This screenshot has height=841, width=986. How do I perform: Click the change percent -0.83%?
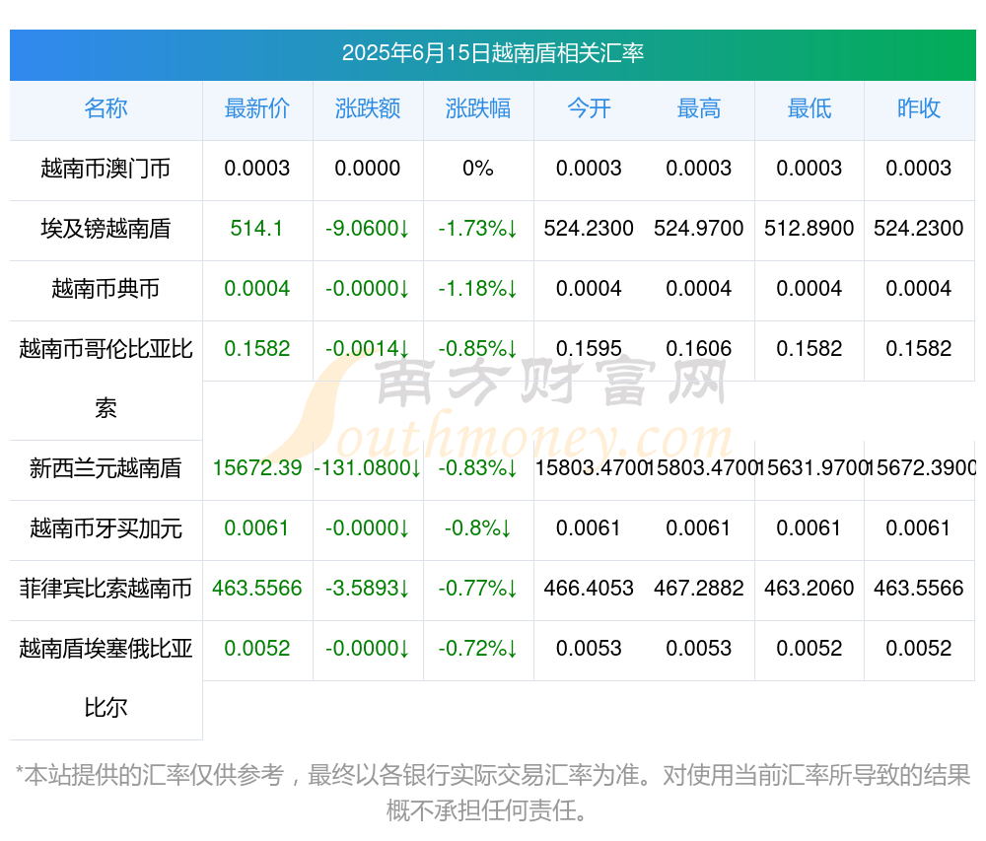tap(478, 467)
